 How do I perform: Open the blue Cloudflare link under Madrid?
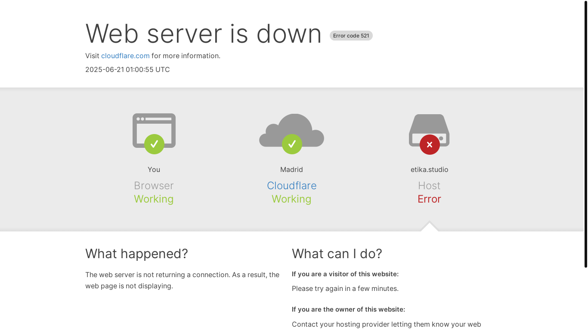click(291, 186)
